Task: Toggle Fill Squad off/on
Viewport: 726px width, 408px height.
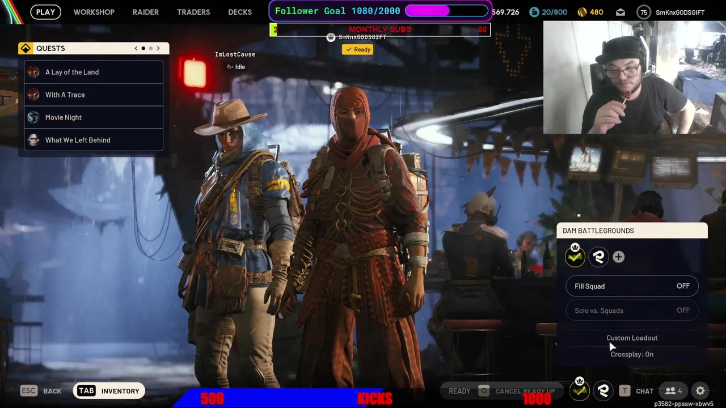Action: [632, 286]
